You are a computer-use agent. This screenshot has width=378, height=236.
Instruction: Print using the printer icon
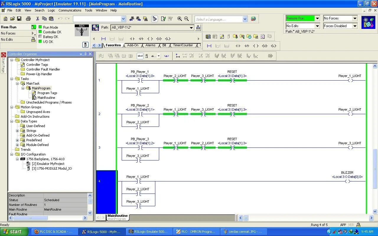(28, 19)
